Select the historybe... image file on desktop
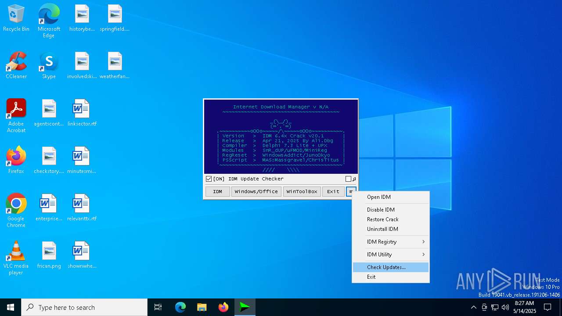The height and width of the screenshot is (316, 562). tap(82, 18)
